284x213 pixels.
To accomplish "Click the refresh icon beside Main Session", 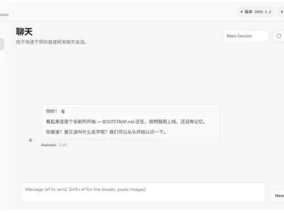I will (x=279, y=36).
